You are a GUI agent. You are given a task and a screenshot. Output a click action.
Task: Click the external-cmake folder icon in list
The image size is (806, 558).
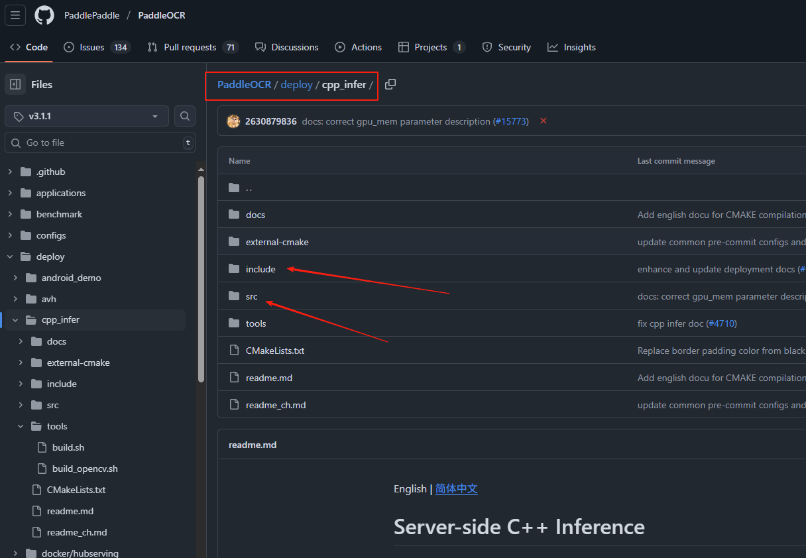tap(234, 242)
